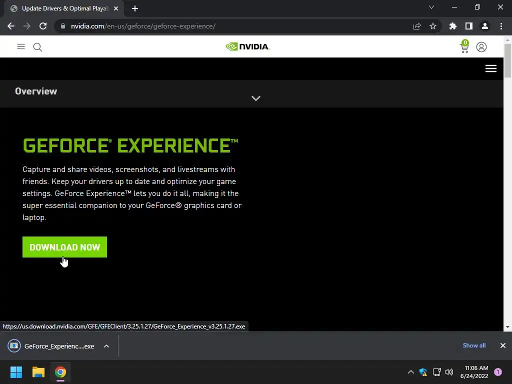The width and height of the screenshot is (512, 384).
Task: Open volume control tray icon
Action: (449, 372)
